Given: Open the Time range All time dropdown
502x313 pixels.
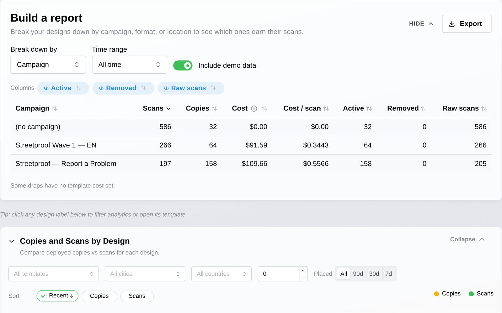Looking at the screenshot, I should [x=130, y=65].
